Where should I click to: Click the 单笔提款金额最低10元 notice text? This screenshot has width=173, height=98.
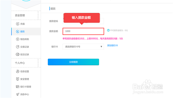[x=93, y=39]
